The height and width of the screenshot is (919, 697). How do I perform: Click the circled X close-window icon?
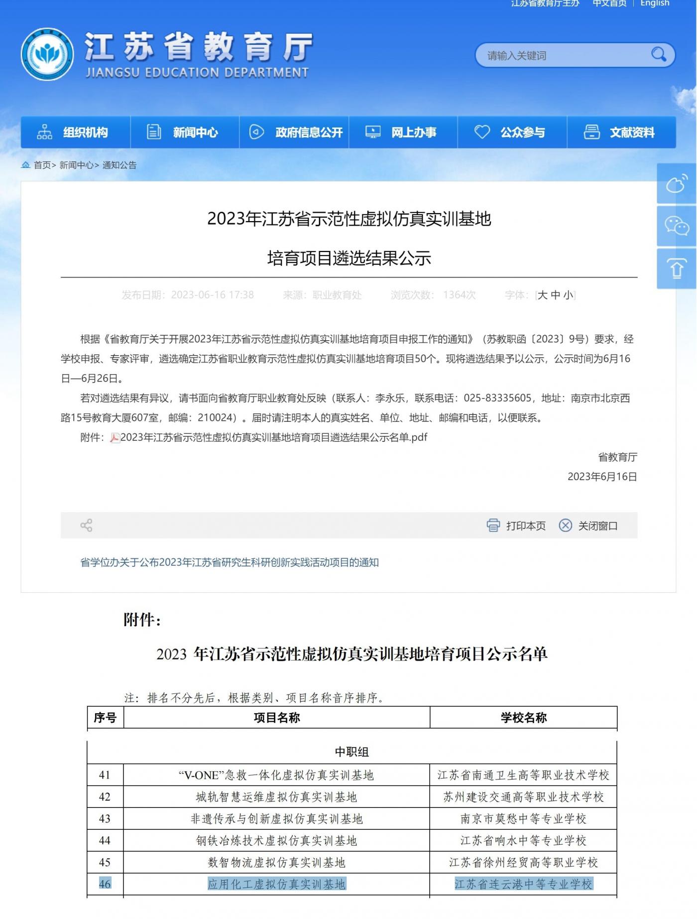pyautogui.click(x=566, y=525)
